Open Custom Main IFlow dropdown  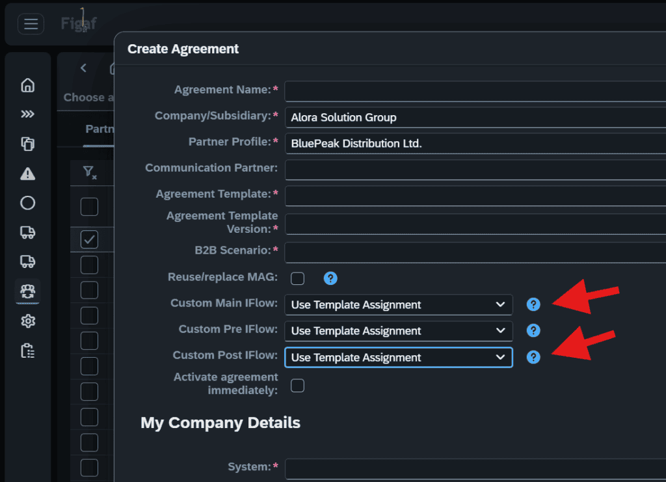coord(399,305)
